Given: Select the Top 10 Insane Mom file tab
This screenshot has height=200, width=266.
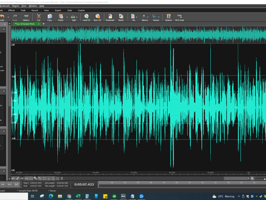Looking at the screenshot, I should coord(26,24).
